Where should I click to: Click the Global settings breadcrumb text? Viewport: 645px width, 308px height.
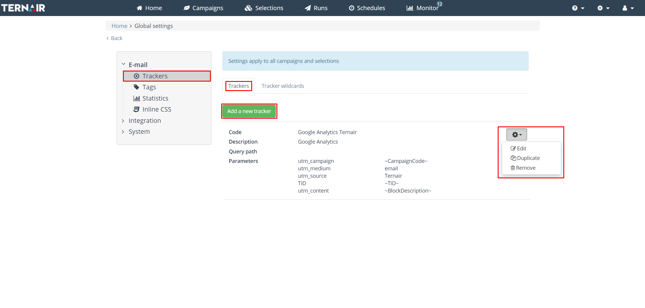(x=154, y=26)
